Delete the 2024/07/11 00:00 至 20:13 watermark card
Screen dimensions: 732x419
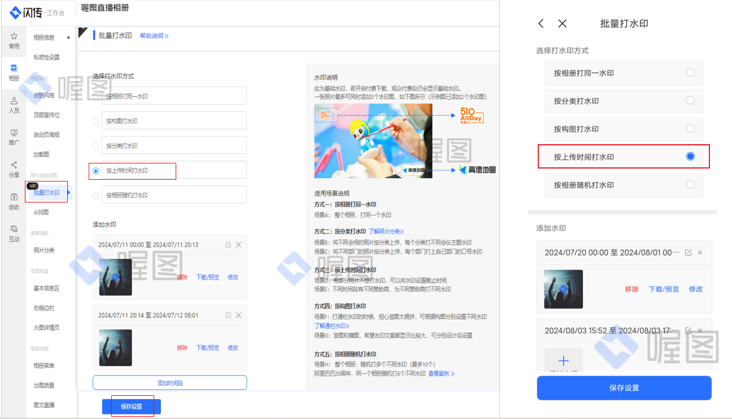(238, 245)
